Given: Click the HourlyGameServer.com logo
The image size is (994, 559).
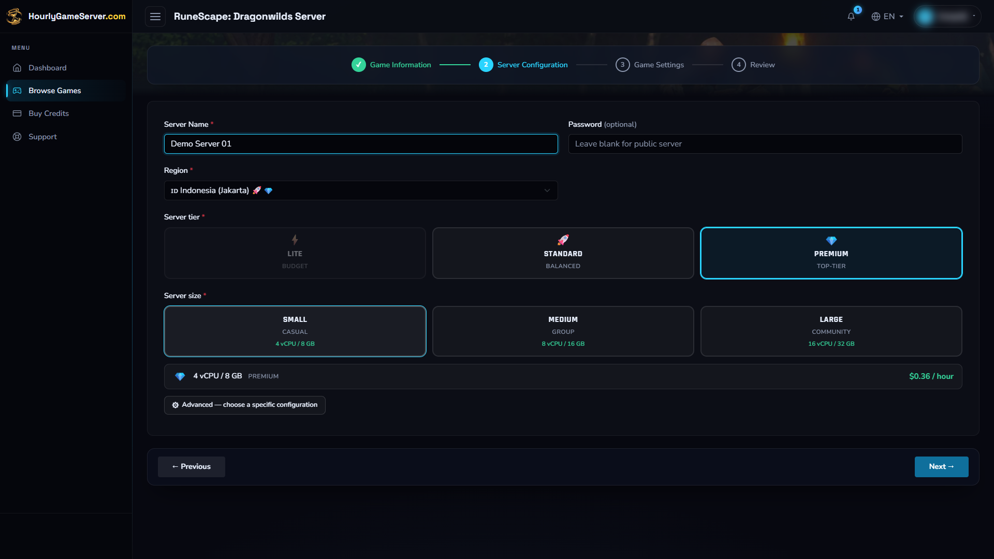Looking at the screenshot, I should (66, 16).
